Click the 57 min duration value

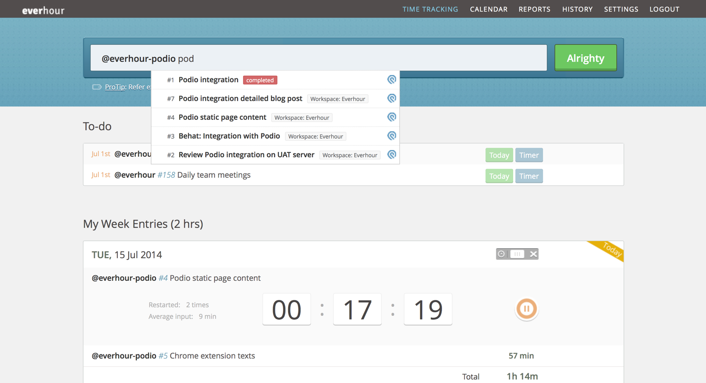pos(521,356)
